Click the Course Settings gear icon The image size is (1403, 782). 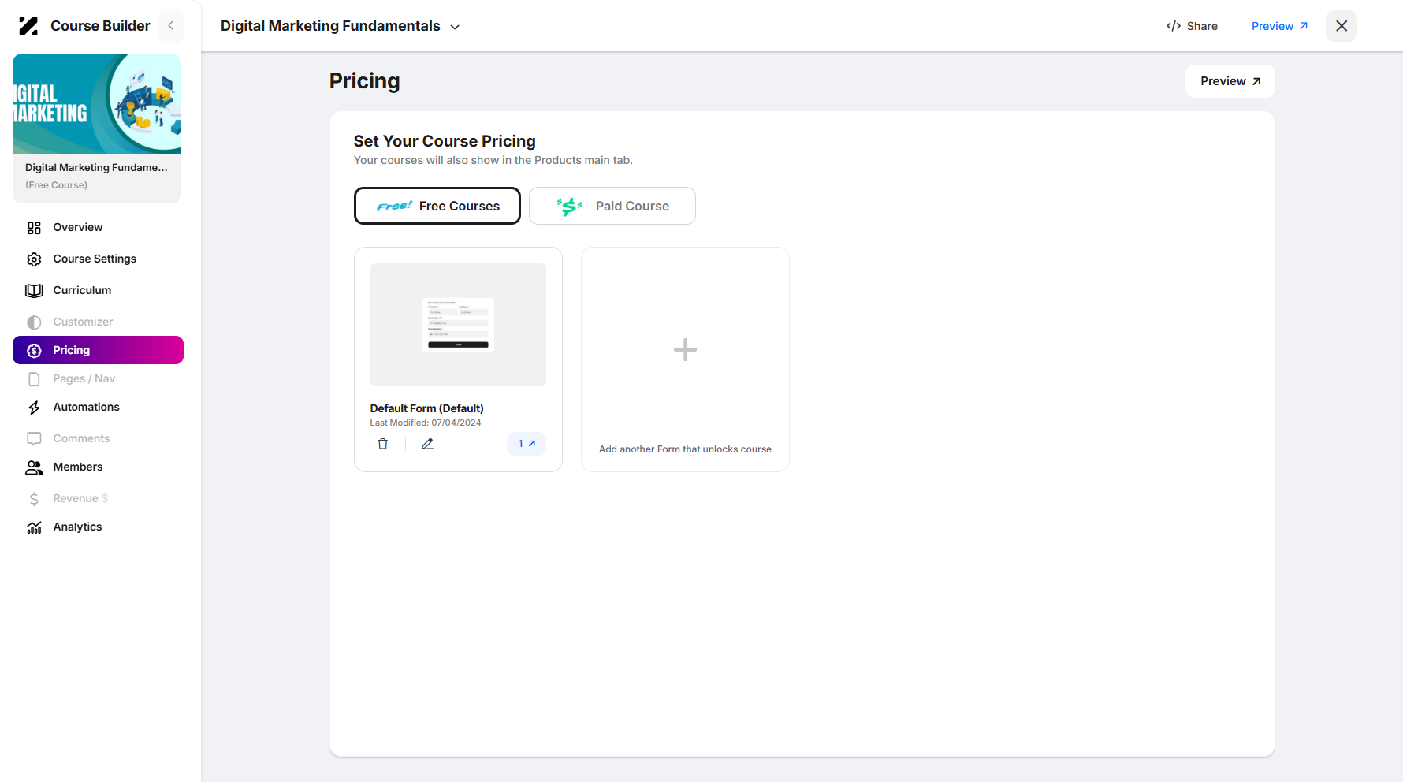coord(34,259)
